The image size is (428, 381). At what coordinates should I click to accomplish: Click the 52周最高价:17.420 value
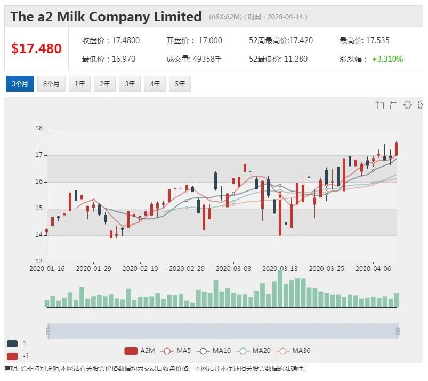tap(281, 40)
